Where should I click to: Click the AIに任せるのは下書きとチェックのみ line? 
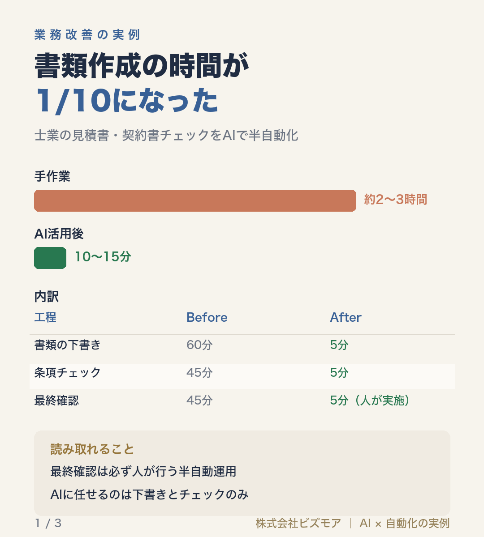click(149, 494)
